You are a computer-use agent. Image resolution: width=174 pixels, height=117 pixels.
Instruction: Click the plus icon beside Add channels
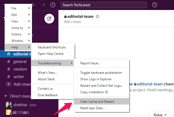click(9, 84)
